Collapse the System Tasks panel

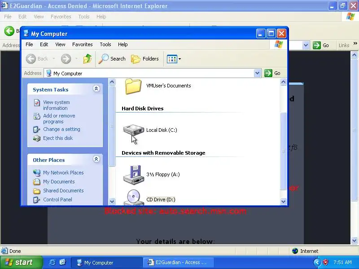tap(96, 89)
